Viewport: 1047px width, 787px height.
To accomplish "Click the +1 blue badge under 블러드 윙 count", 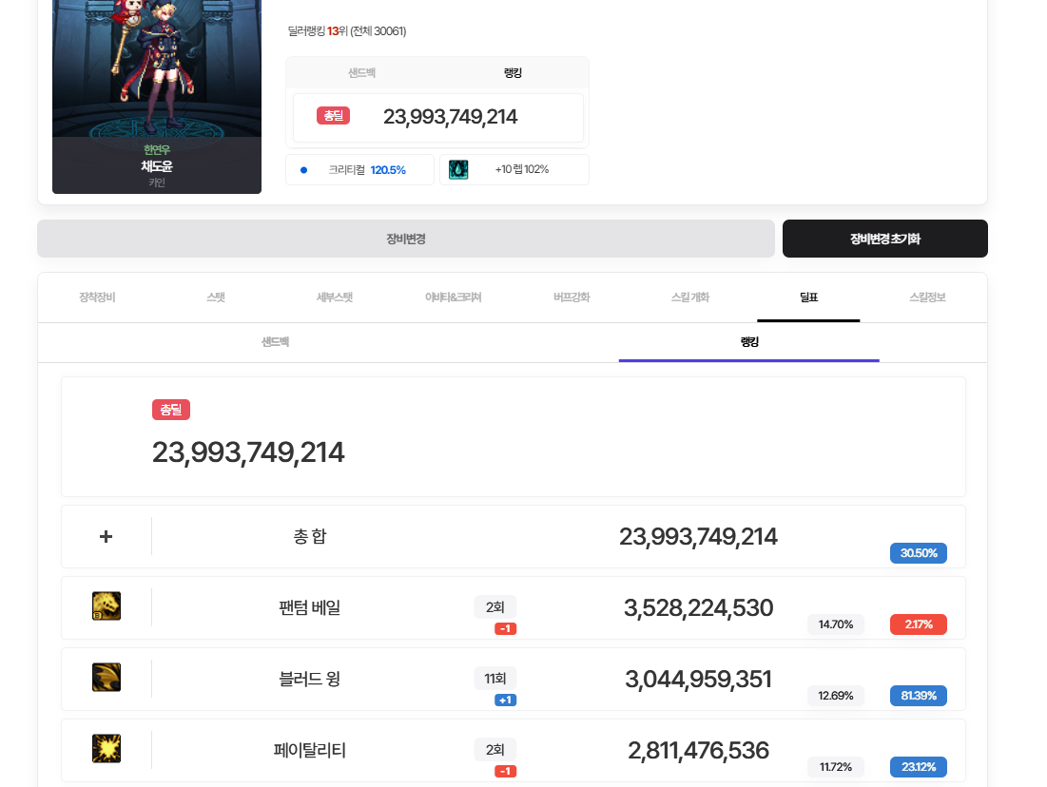I will (506, 701).
